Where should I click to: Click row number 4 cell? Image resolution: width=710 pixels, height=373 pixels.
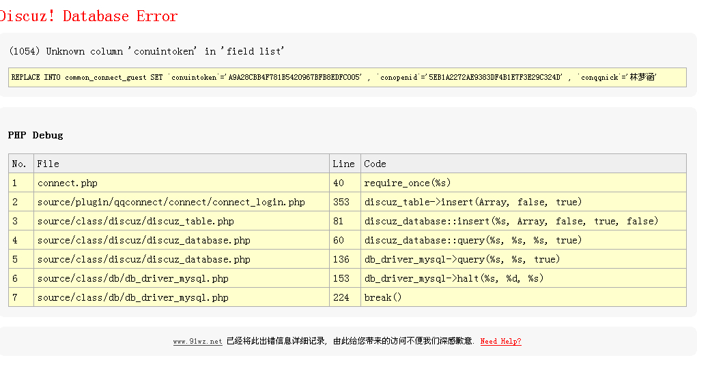click(x=21, y=240)
